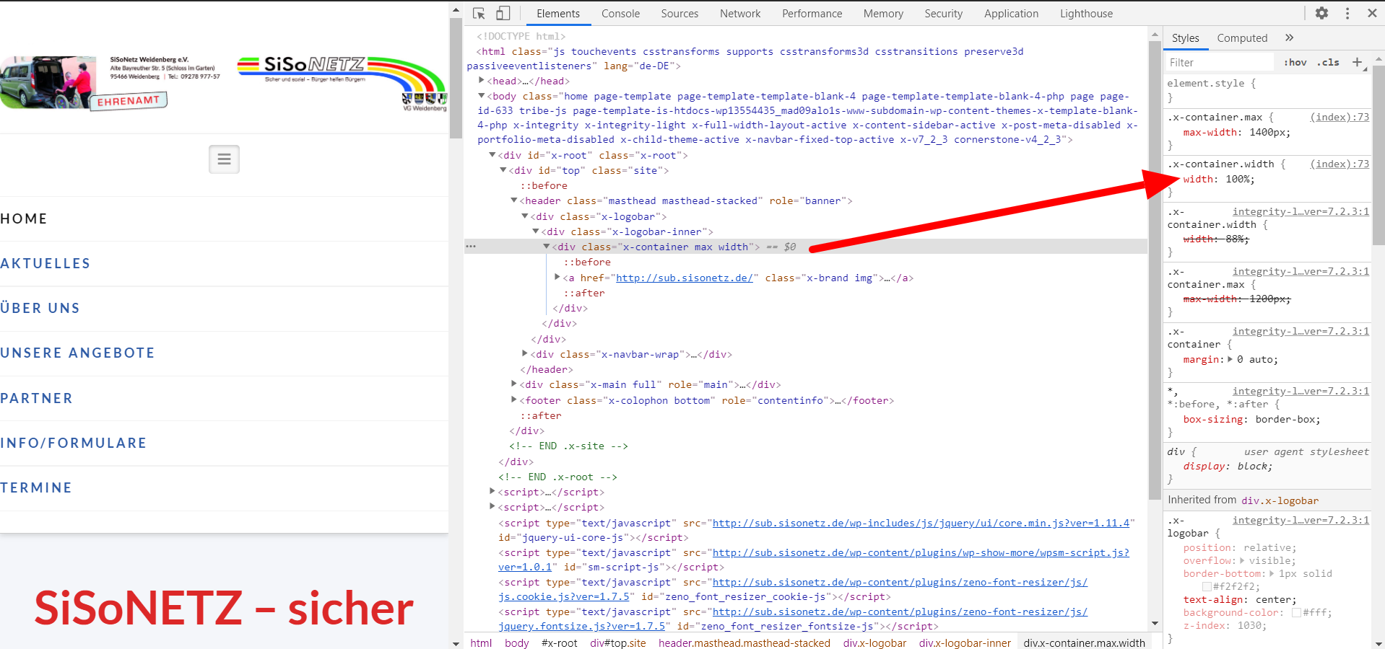Switch to the Elements tab
The height and width of the screenshot is (649, 1385).
(x=557, y=14)
